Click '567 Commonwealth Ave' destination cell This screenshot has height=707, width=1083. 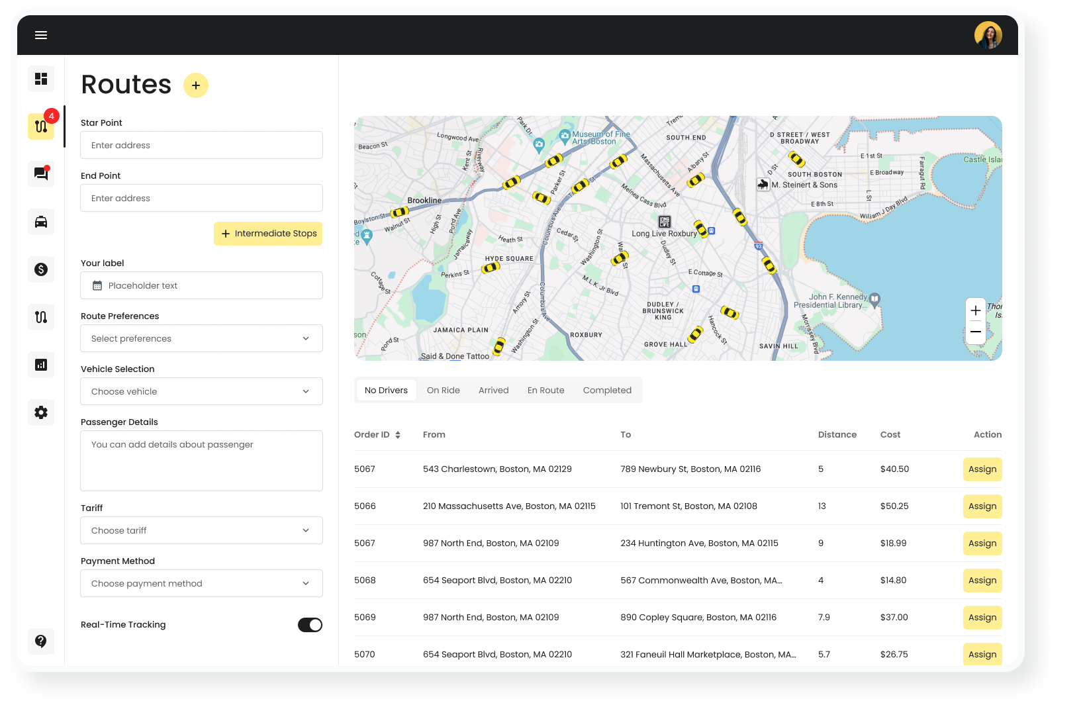(701, 581)
